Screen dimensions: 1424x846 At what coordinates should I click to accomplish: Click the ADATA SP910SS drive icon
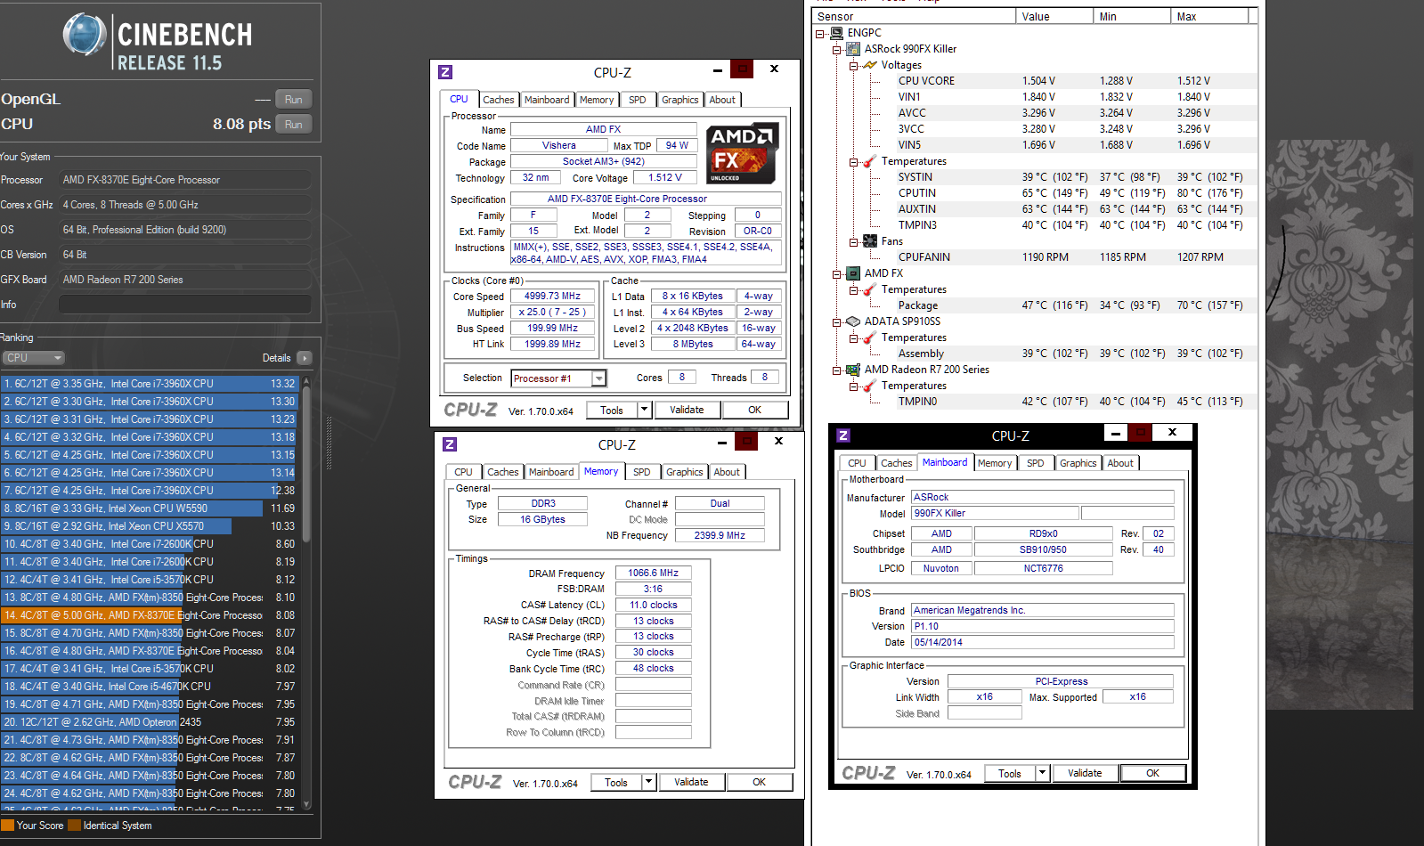[x=853, y=321]
